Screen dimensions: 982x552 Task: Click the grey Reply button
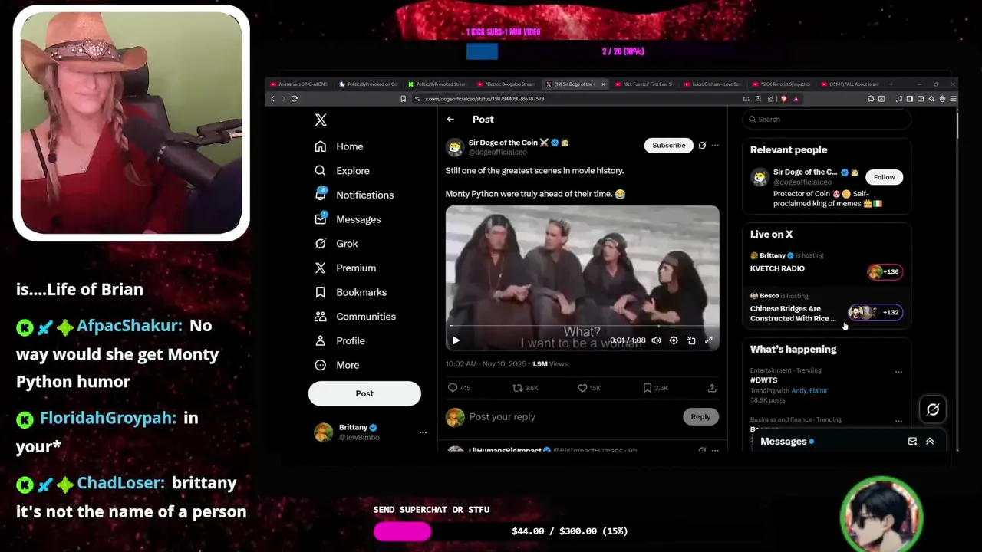(700, 416)
